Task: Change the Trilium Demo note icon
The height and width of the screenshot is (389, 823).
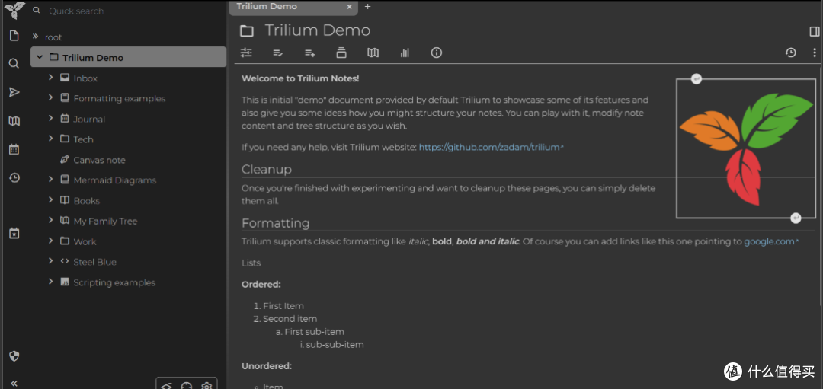Action: 246,31
